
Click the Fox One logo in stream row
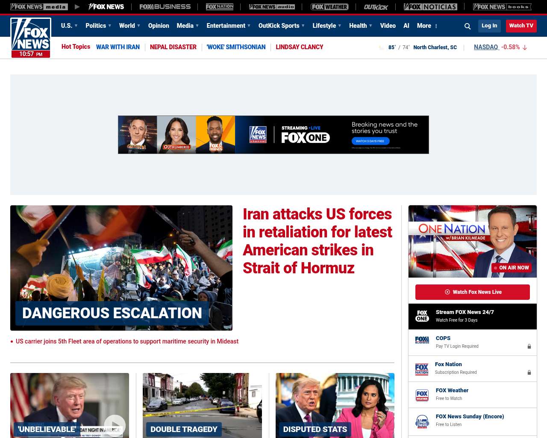pos(422,316)
